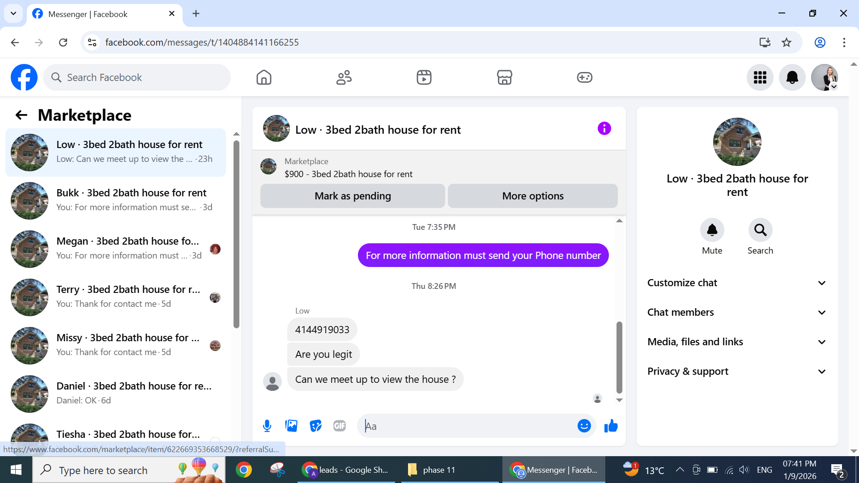Go to the Home tab
The width and height of the screenshot is (859, 483).
(x=264, y=77)
